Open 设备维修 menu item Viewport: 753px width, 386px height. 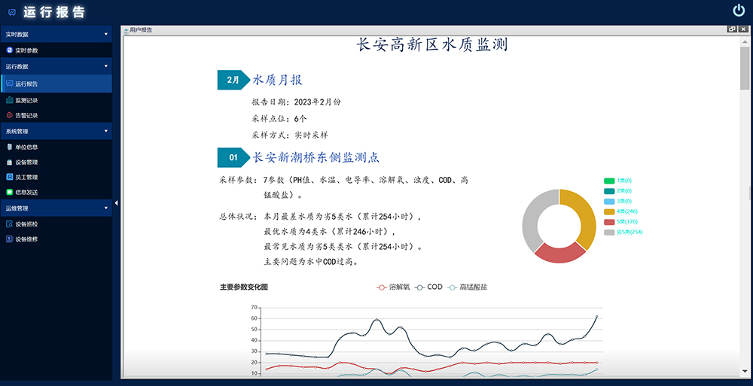tap(56, 239)
